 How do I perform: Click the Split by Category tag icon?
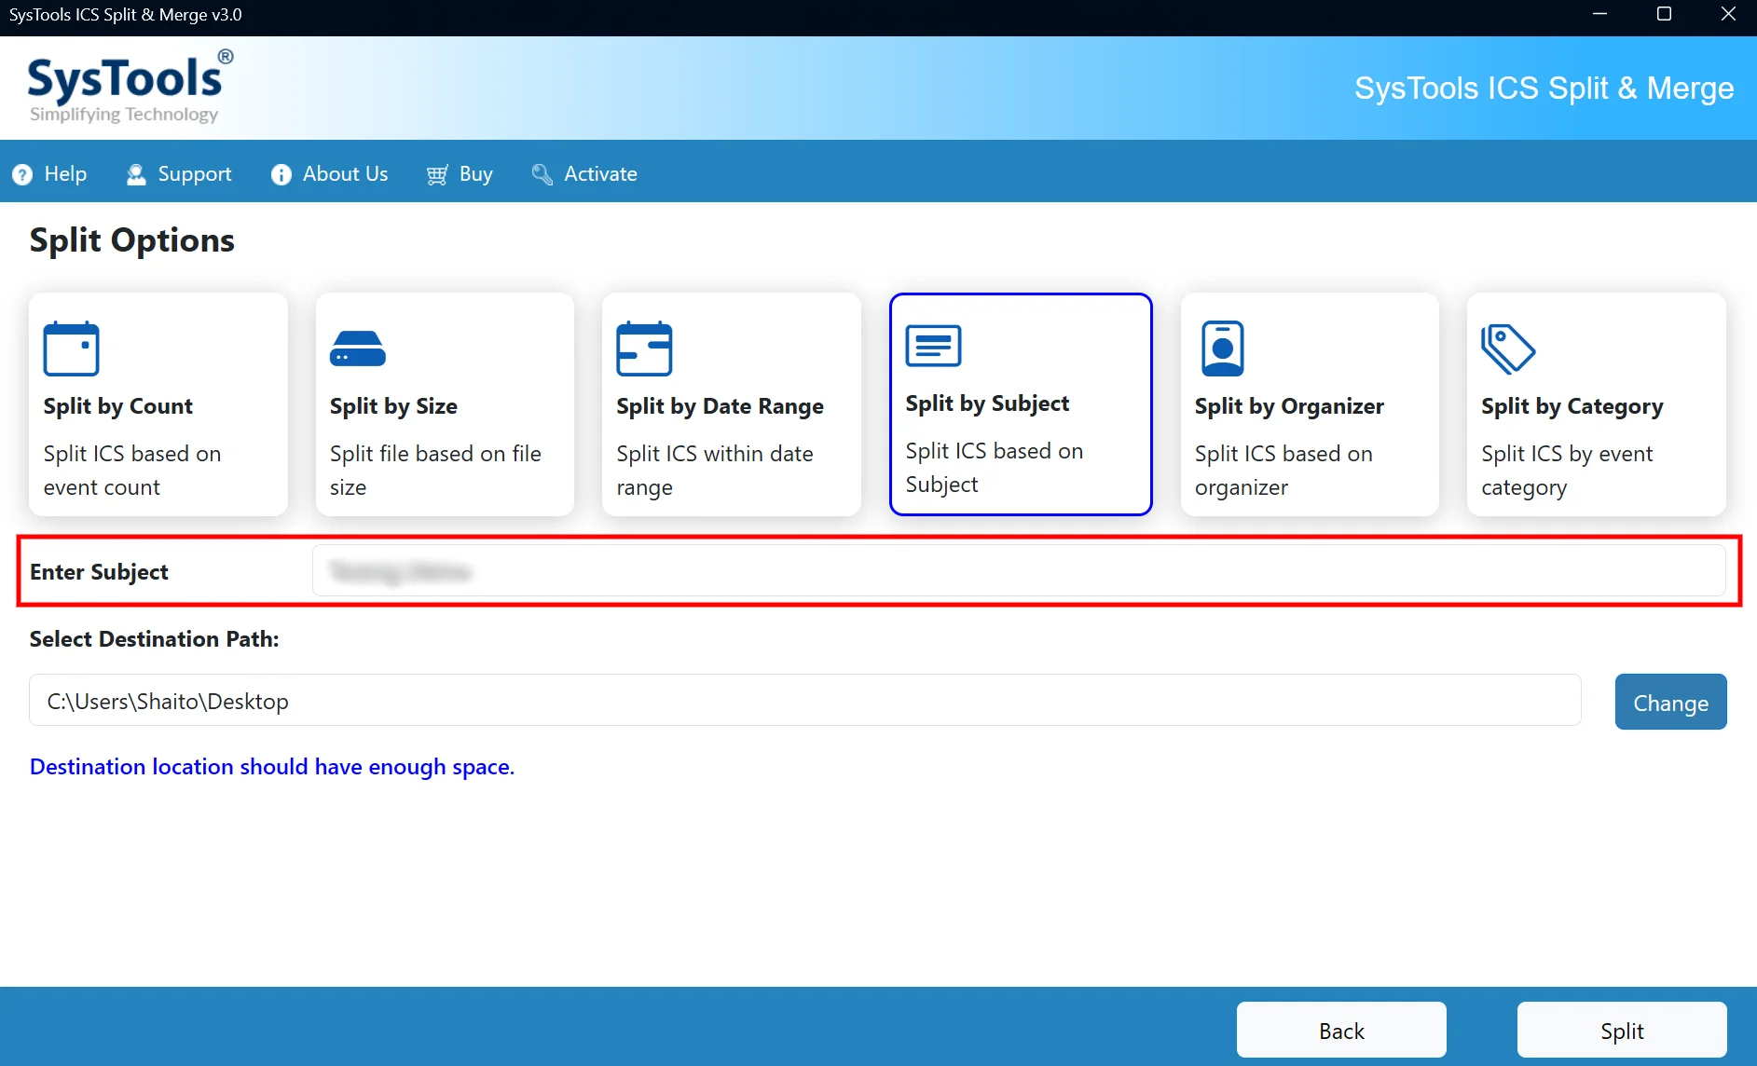[1508, 348]
